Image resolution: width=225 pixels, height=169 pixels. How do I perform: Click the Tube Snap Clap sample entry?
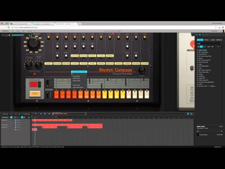(x=203, y=62)
